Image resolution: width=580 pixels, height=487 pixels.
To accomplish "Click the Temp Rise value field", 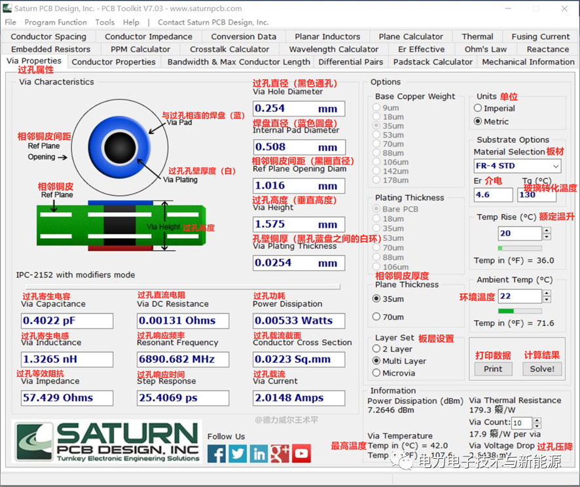I will pyautogui.click(x=520, y=234).
